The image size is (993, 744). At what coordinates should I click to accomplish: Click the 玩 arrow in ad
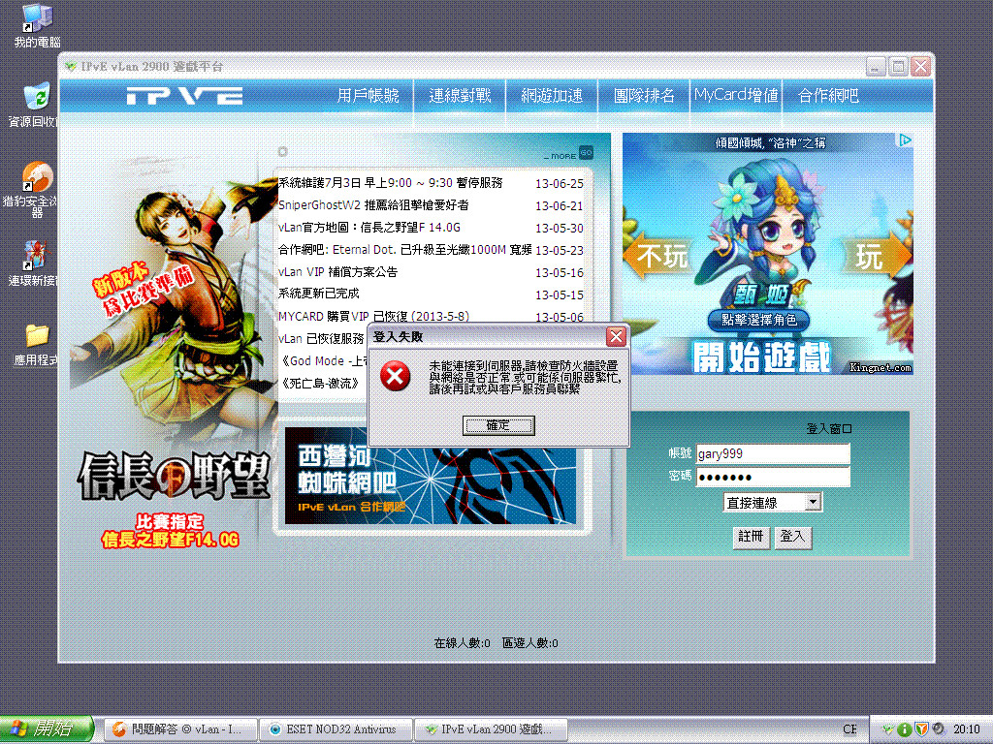pyautogui.click(x=877, y=256)
